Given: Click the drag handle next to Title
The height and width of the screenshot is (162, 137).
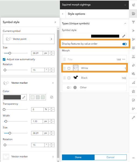Looking at the screenshot, I should pos(64,59).
